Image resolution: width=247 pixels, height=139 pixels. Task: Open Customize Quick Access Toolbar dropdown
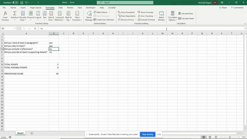coord(38,3)
